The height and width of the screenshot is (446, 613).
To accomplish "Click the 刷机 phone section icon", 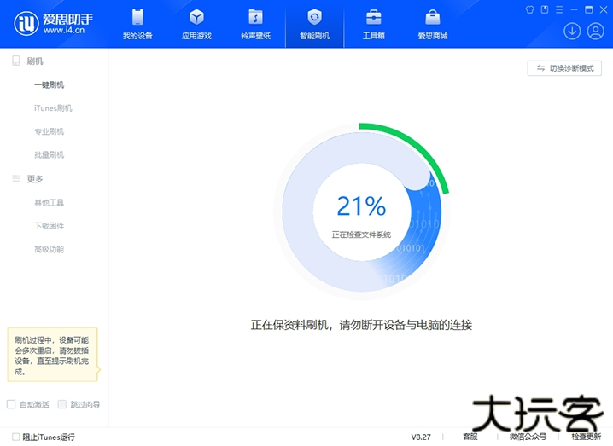I will click(16, 61).
